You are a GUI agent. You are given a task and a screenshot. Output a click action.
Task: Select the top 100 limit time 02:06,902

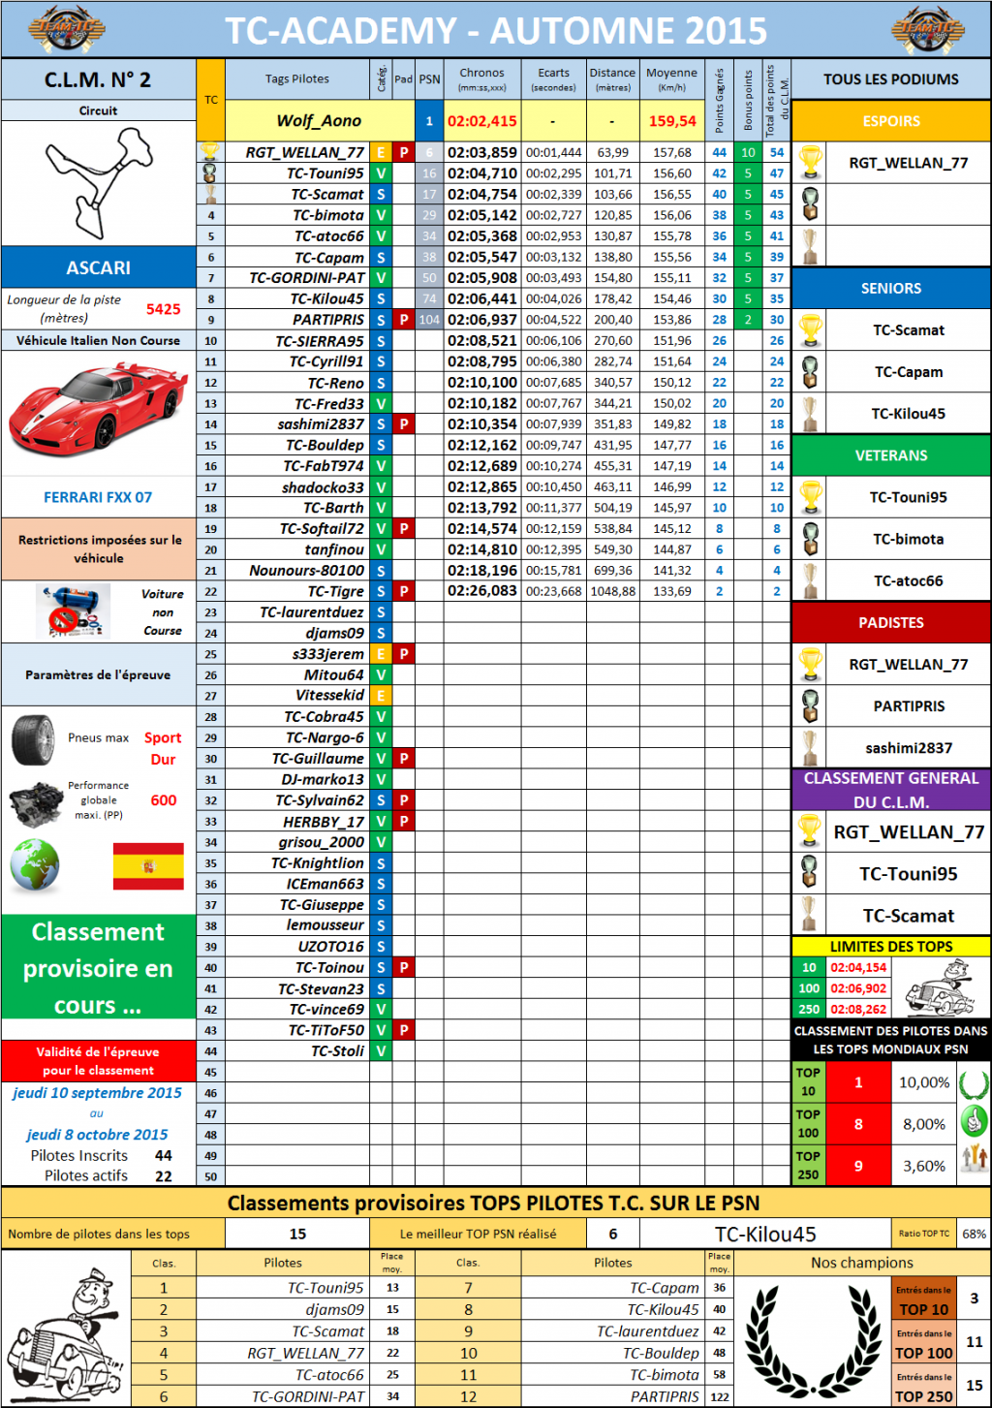coord(858,988)
